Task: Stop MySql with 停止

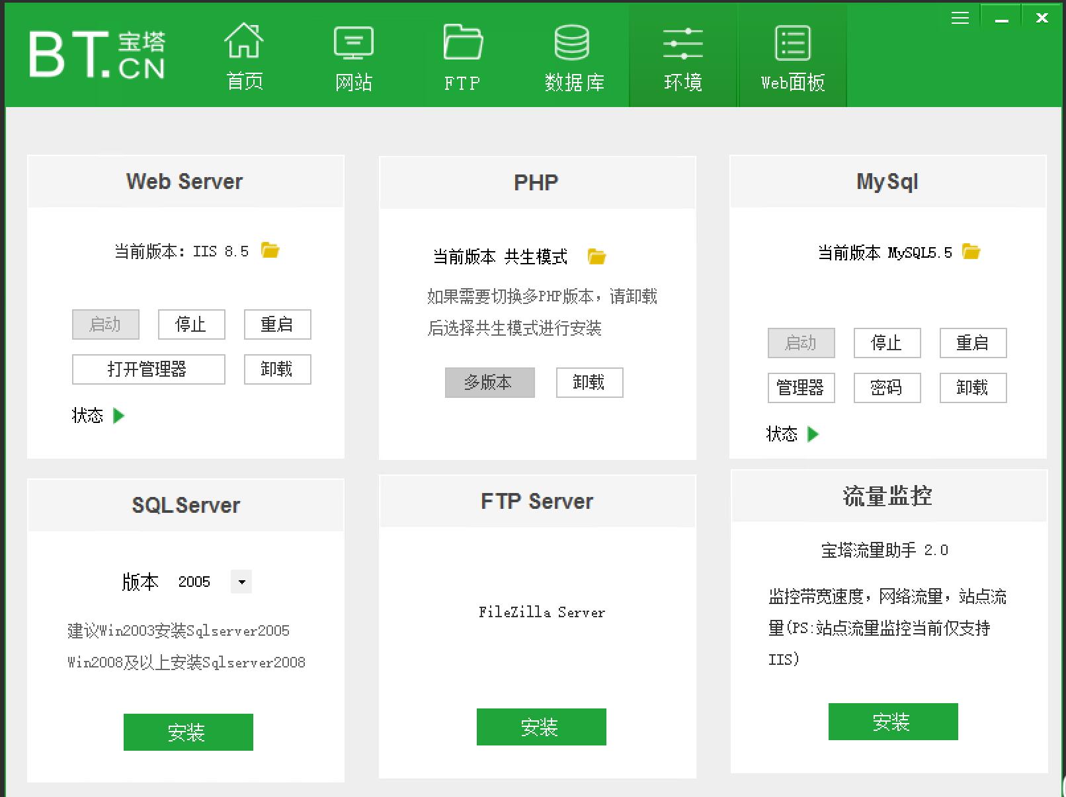Action: (x=887, y=343)
